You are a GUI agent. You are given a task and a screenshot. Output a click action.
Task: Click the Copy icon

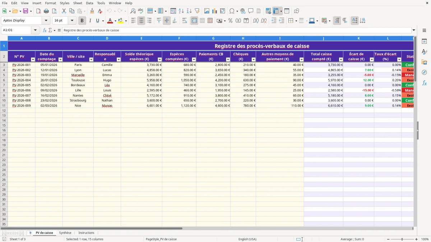click(x=72, y=11)
